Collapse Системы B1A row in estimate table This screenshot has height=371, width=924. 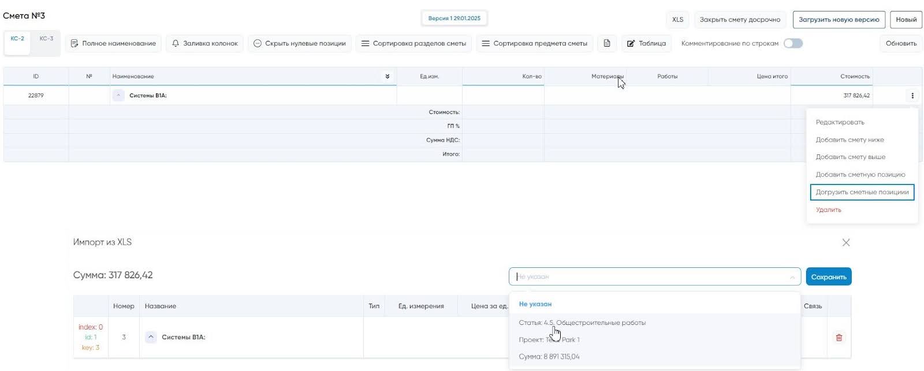(x=118, y=96)
